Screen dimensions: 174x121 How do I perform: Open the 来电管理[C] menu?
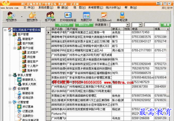pyautogui.click(x=95, y=8)
